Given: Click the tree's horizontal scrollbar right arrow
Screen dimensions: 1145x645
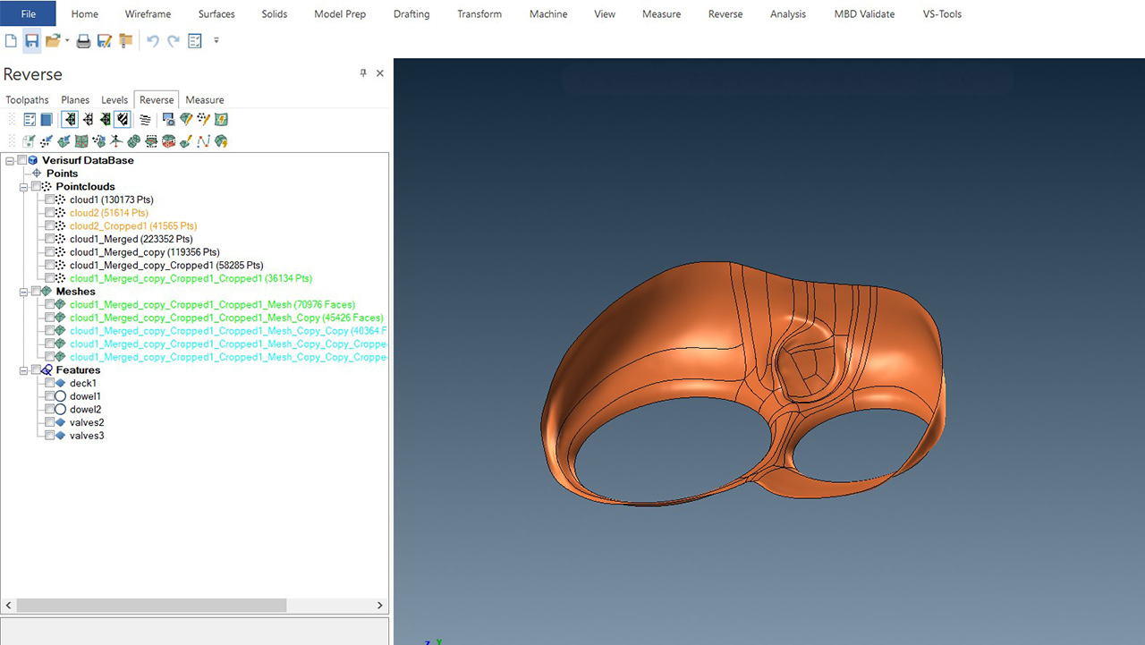Looking at the screenshot, I should click(x=380, y=606).
